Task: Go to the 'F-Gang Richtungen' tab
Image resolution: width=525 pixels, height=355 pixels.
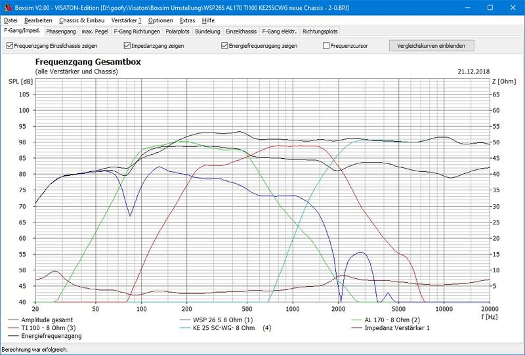Action: coord(136,31)
